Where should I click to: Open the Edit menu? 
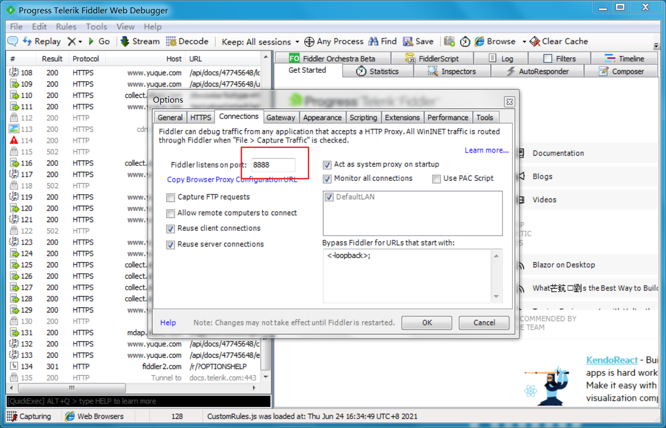tap(39, 27)
